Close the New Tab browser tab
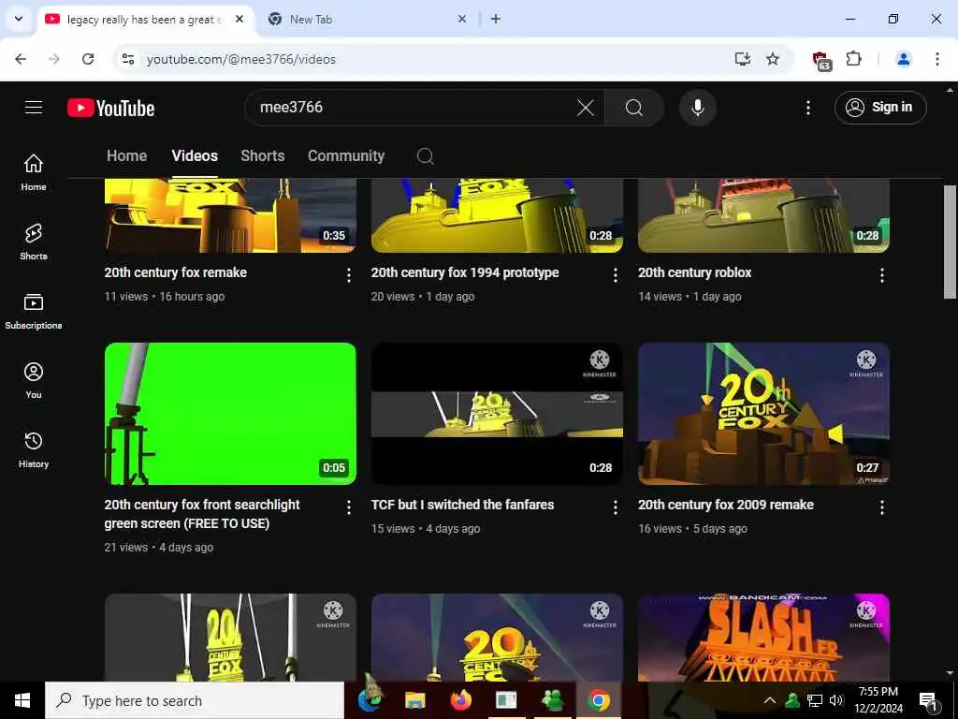Screen dimensions: 958x719 click(x=462, y=19)
